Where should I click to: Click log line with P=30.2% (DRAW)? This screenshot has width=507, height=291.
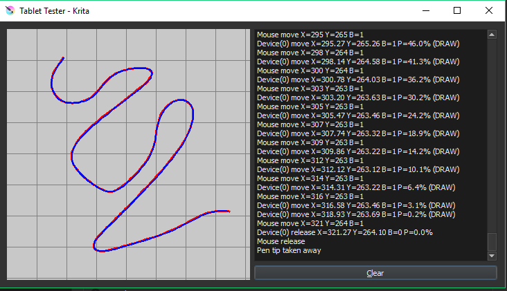tap(358, 97)
